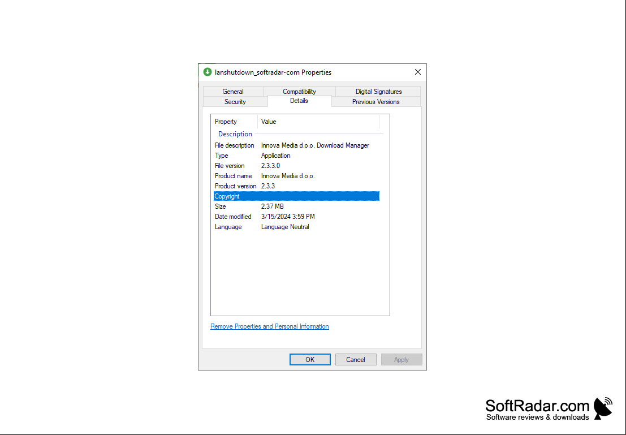Click the value Innova Media d.o.o. Download Manager

pyautogui.click(x=315, y=145)
